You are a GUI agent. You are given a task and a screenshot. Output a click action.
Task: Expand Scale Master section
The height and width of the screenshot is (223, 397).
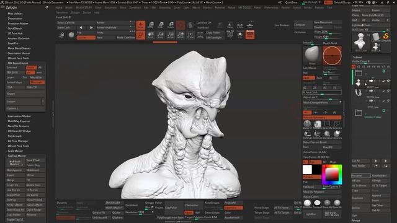pyautogui.click(x=15, y=151)
